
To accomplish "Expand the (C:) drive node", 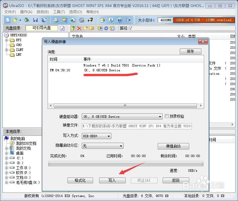I will coord(6,158).
